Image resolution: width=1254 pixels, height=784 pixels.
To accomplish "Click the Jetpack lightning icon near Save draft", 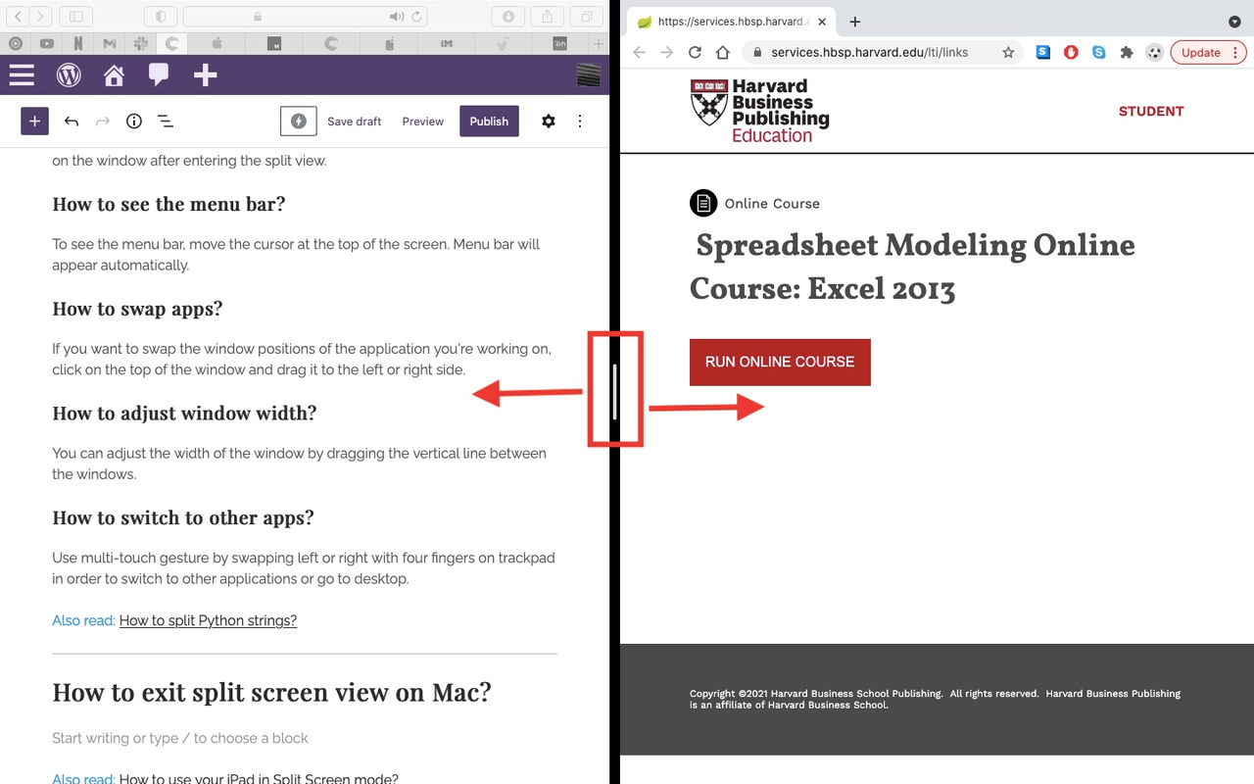I will tap(299, 121).
